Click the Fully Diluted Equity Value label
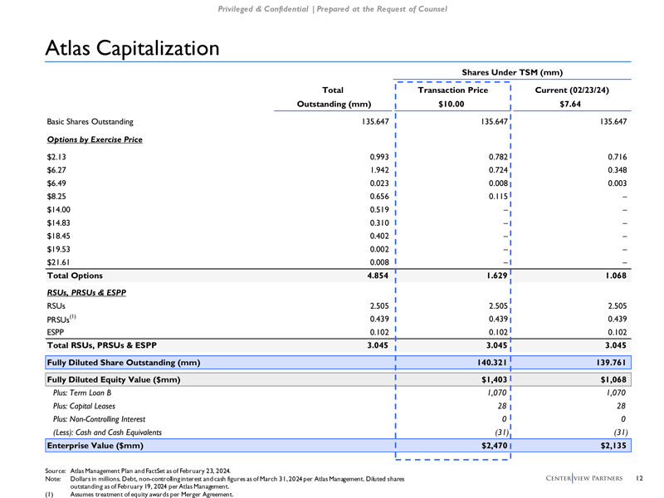Viewport: 664px width, 498px height. 115,379
